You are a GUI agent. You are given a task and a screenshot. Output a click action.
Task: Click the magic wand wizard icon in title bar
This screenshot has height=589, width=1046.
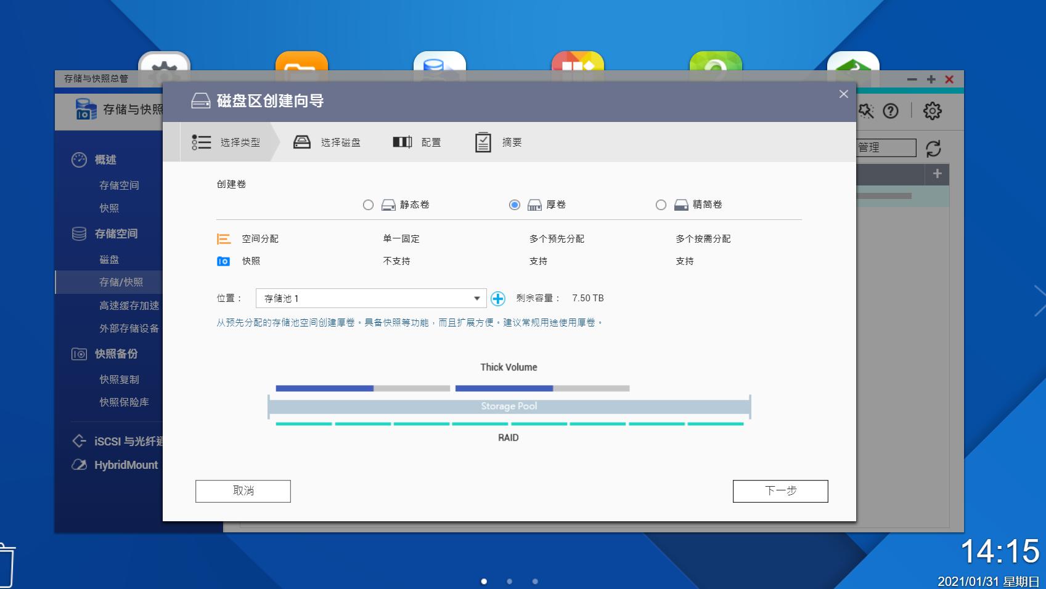coord(866,111)
